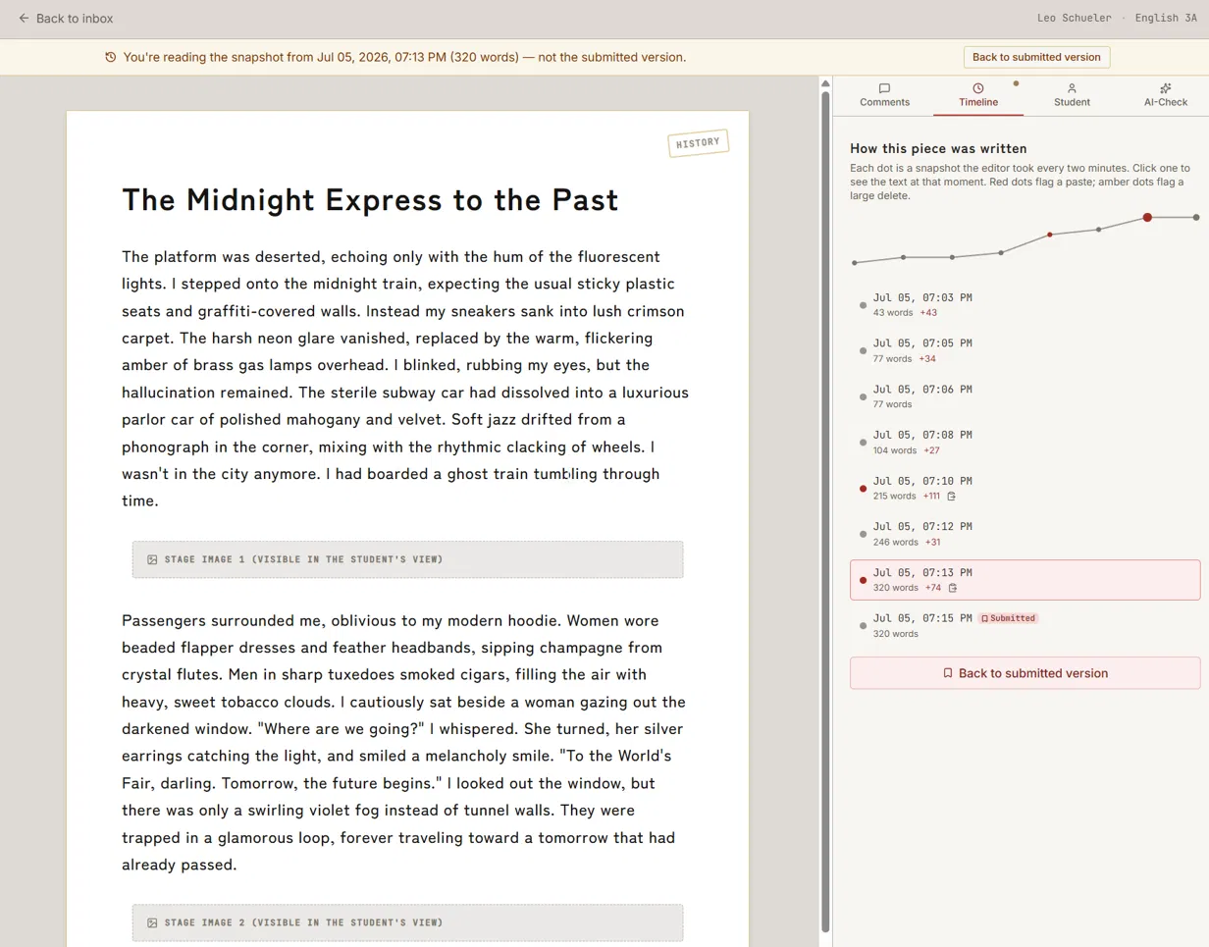Open the 07:08 PM snapshot with 104 words
The image size is (1209, 947).
pos(1025,442)
